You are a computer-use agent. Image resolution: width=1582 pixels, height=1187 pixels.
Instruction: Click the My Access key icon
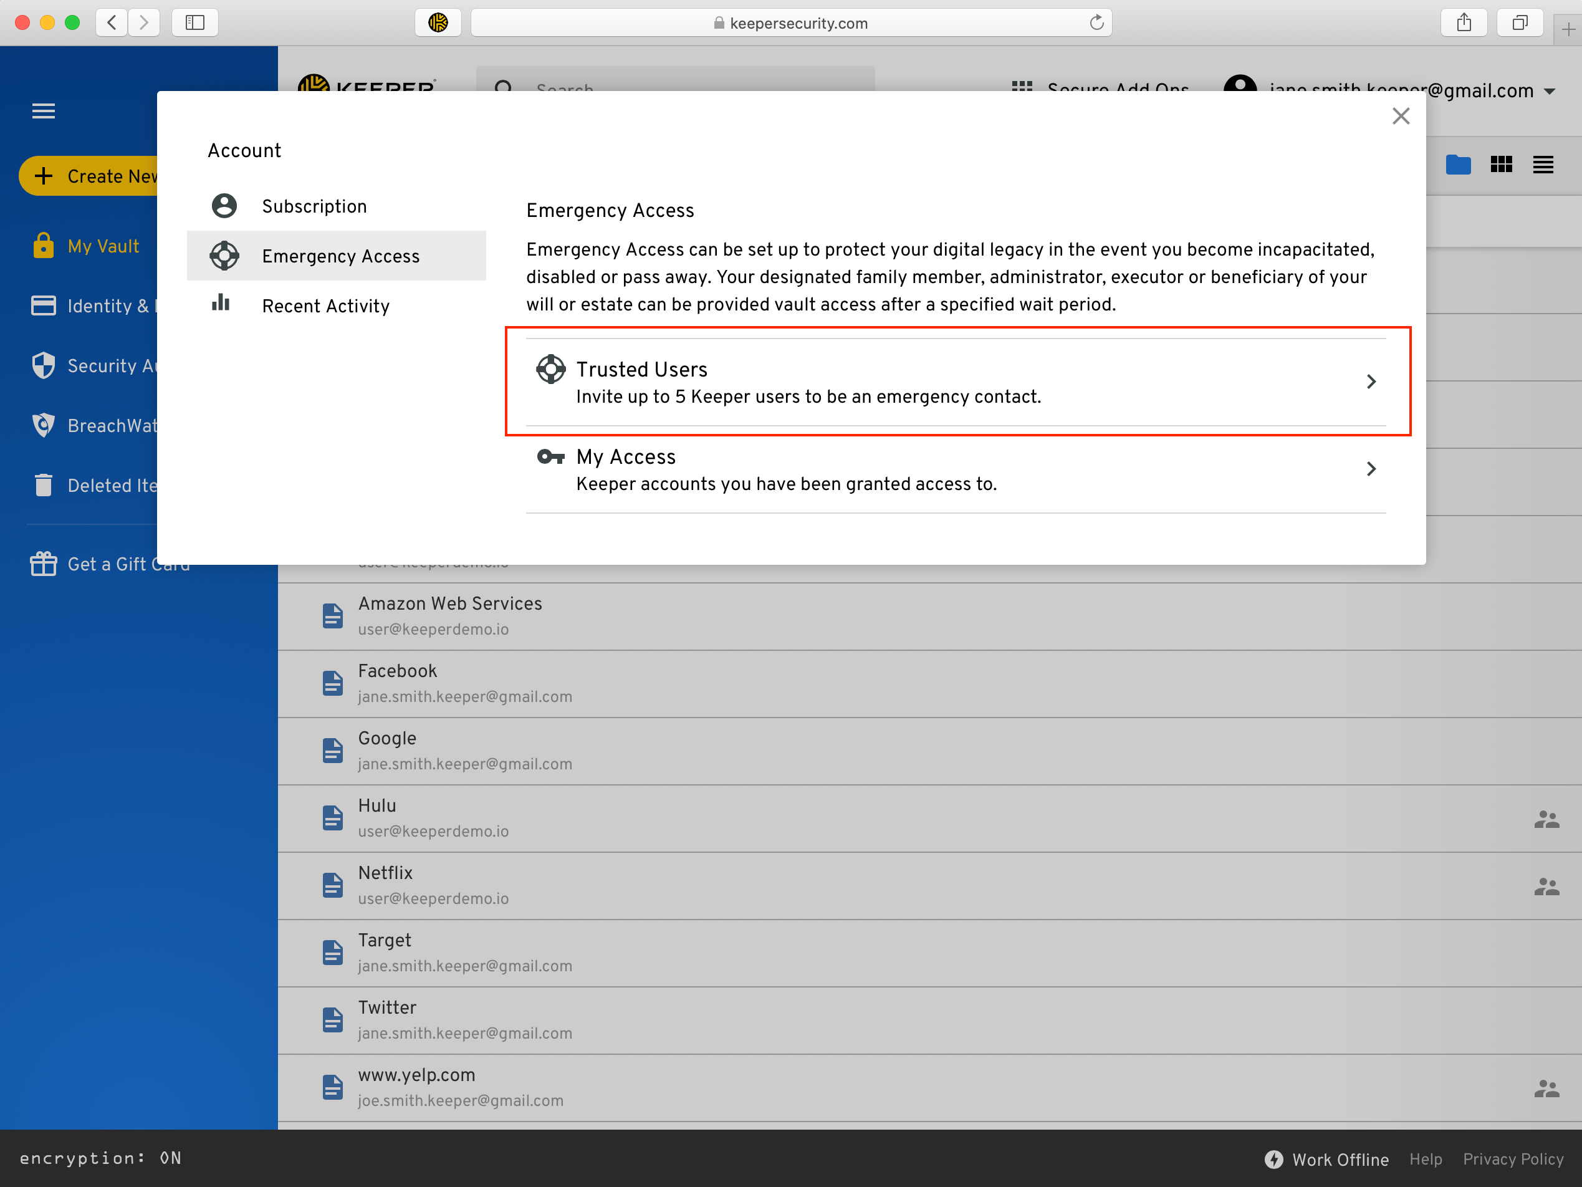(x=550, y=456)
